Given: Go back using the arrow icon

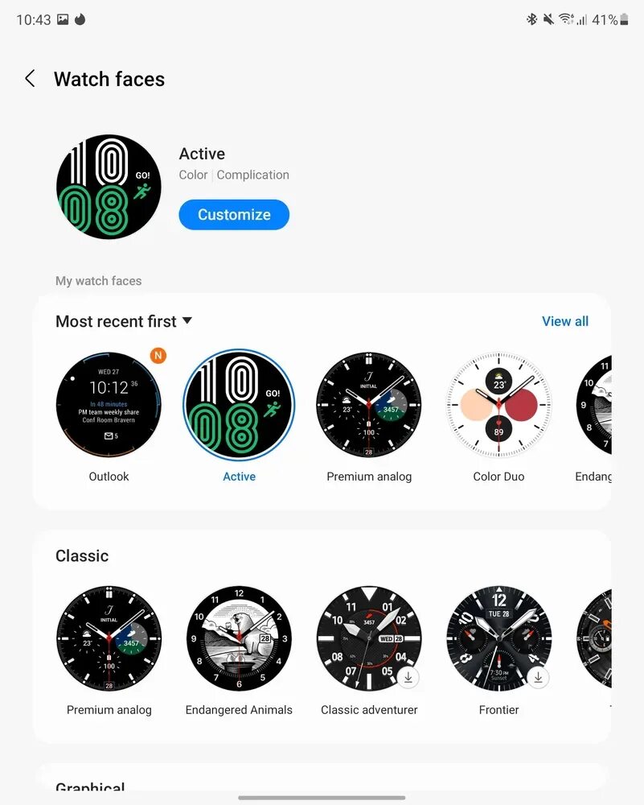Looking at the screenshot, I should 31,79.
